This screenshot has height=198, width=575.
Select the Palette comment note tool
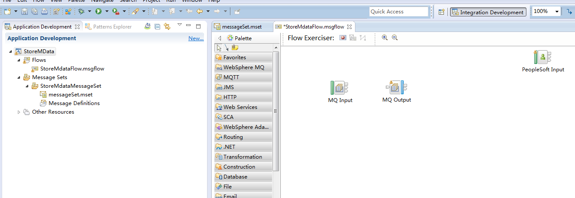click(x=235, y=48)
